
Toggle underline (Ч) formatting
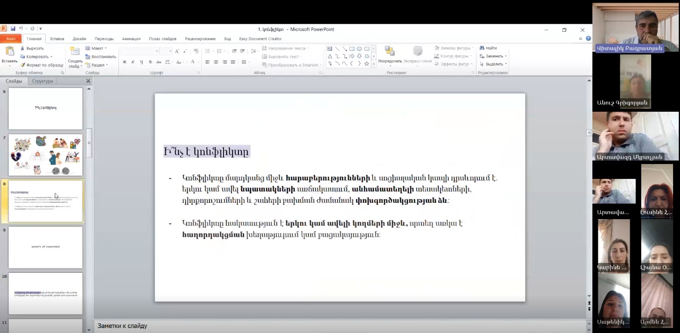141,62
